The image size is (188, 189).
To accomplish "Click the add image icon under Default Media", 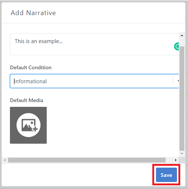I will pos(28,125).
